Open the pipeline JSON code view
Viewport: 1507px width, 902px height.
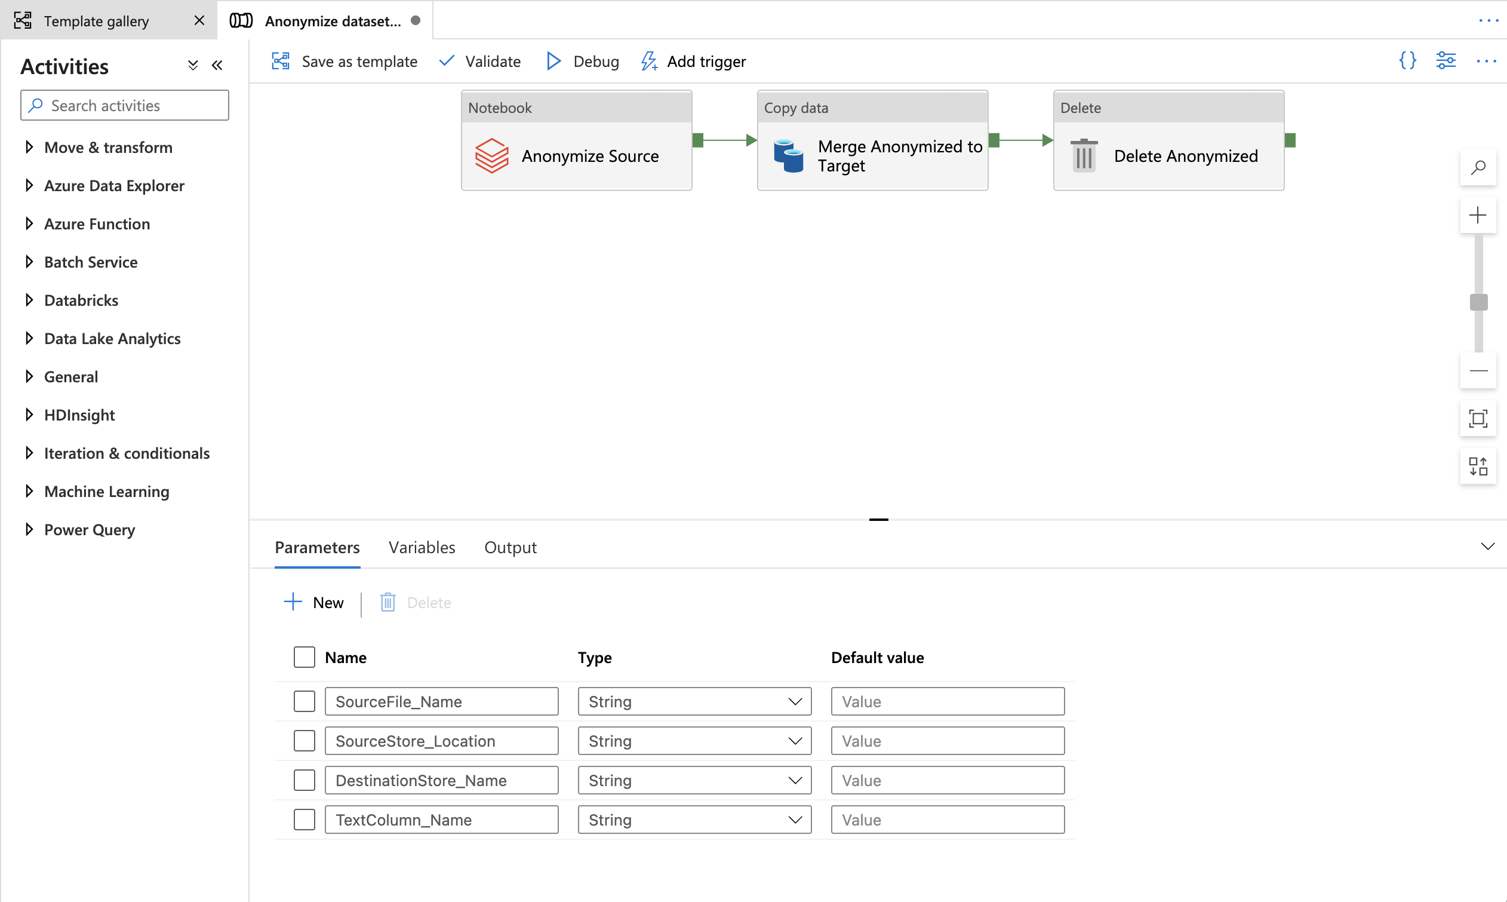coord(1407,61)
